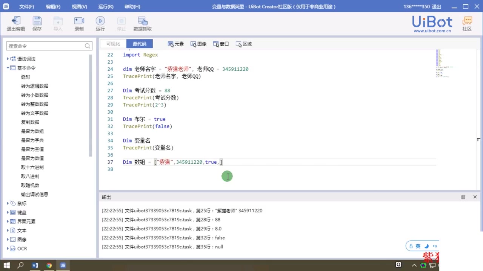This screenshot has width=483, height=271.
Task: Select the 转为文字数据 command
Action: point(35,113)
